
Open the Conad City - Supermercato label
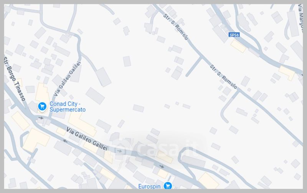(68, 107)
